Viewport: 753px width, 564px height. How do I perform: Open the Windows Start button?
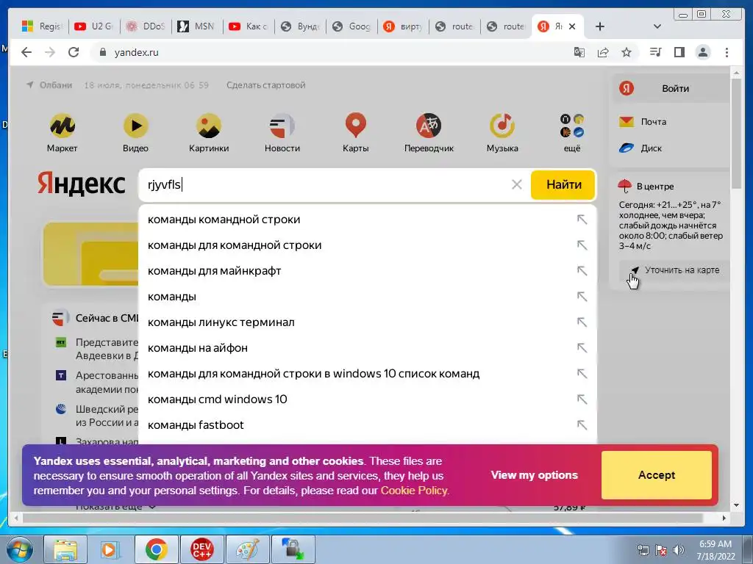[x=19, y=549]
